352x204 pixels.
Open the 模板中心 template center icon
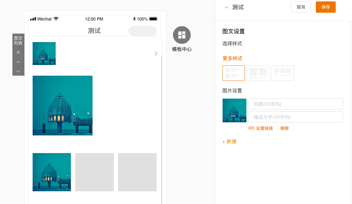pyautogui.click(x=181, y=35)
